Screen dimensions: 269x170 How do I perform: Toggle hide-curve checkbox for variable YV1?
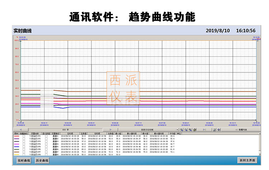[24, 136]
